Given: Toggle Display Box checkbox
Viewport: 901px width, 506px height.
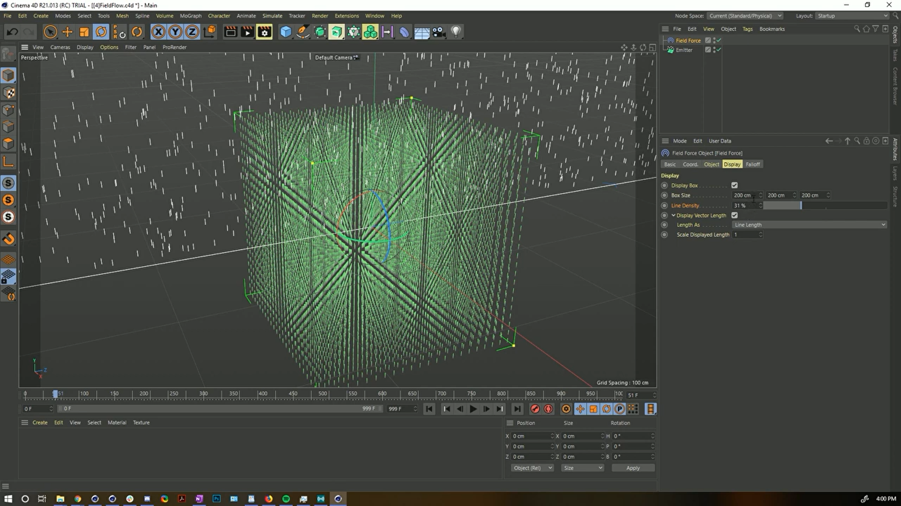Looking at the screenshot, I should (734, 185).
